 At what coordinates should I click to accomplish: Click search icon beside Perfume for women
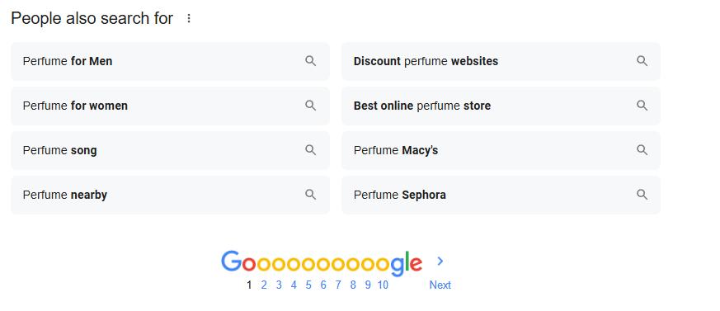coord(311,106)
